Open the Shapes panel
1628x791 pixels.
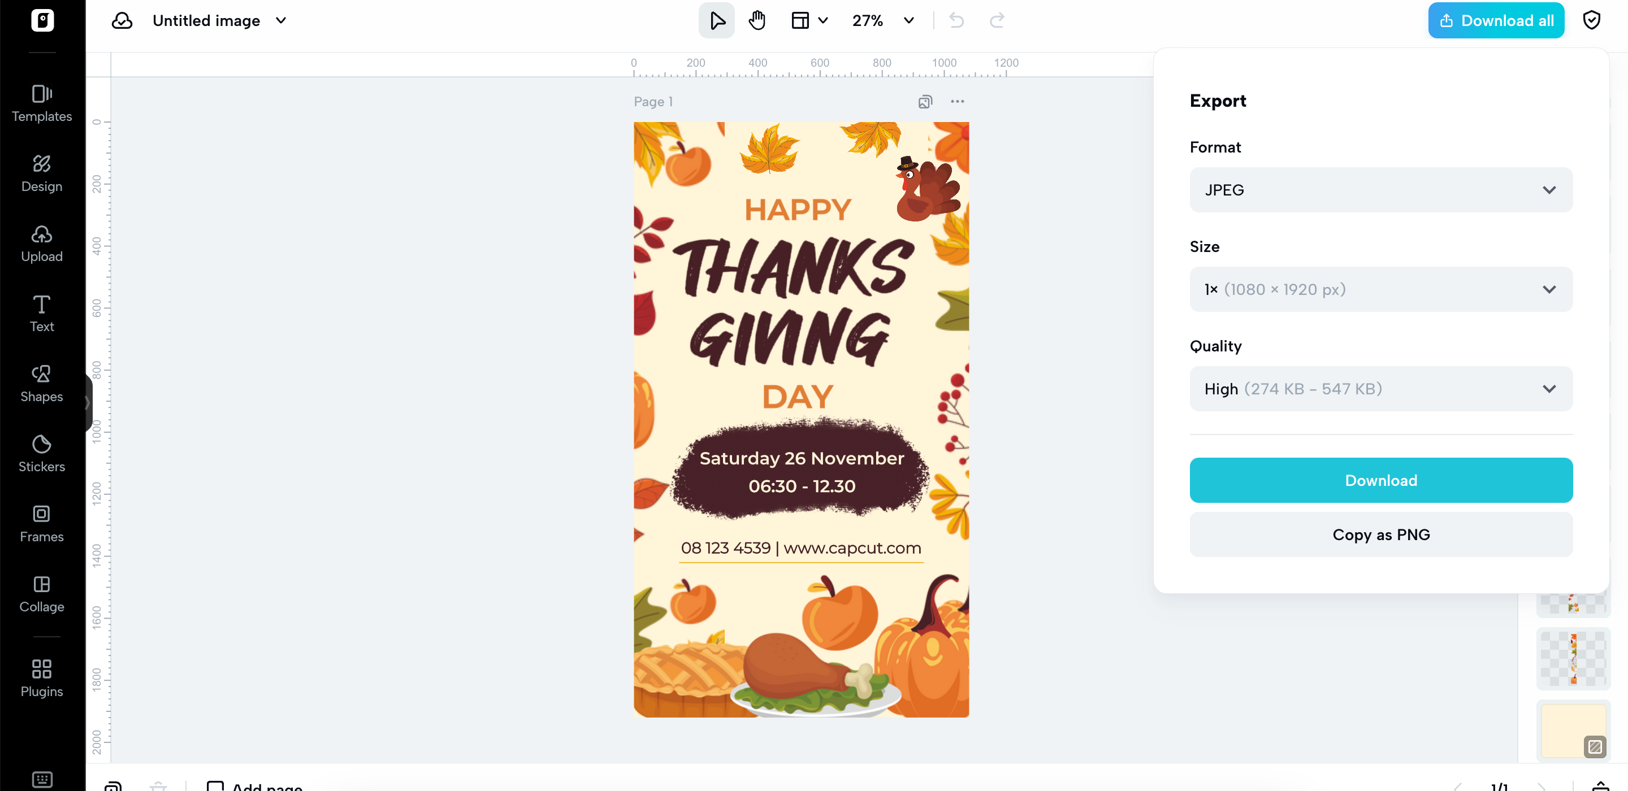tap(42, 384)
